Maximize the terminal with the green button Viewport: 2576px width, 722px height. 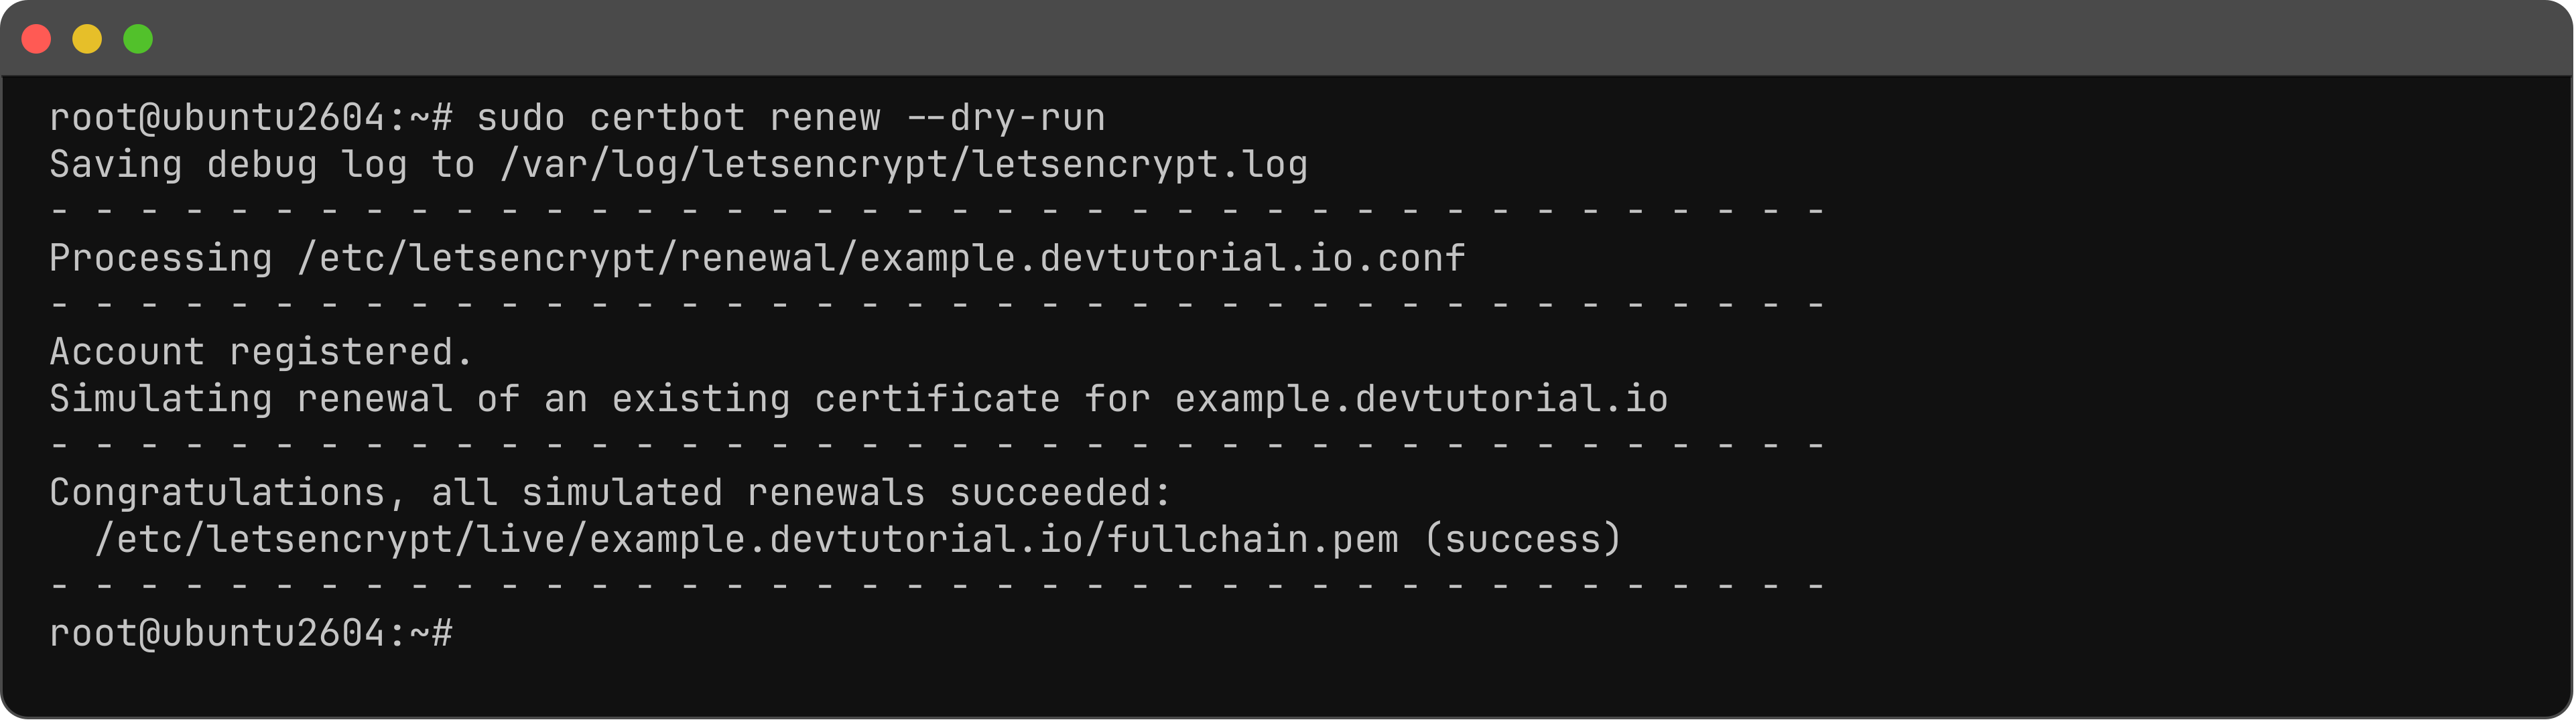(x=138, y=39)
